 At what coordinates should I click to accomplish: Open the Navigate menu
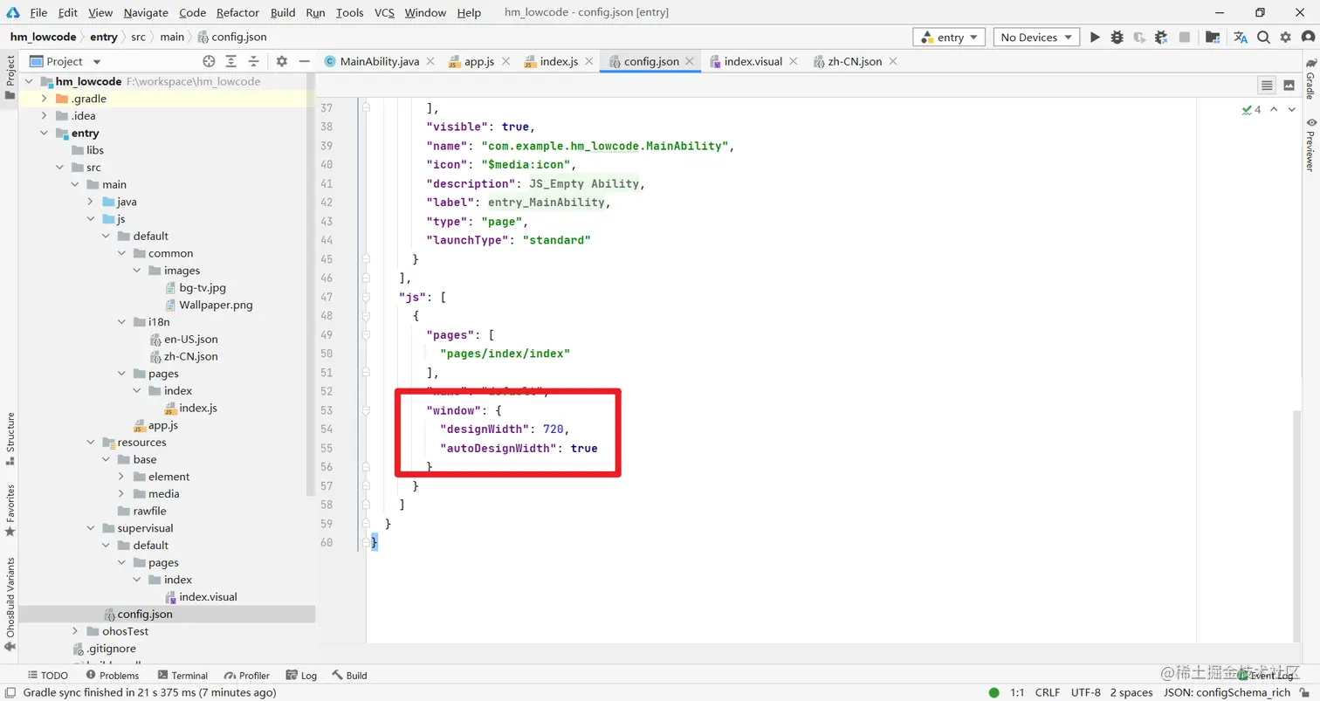146,12
